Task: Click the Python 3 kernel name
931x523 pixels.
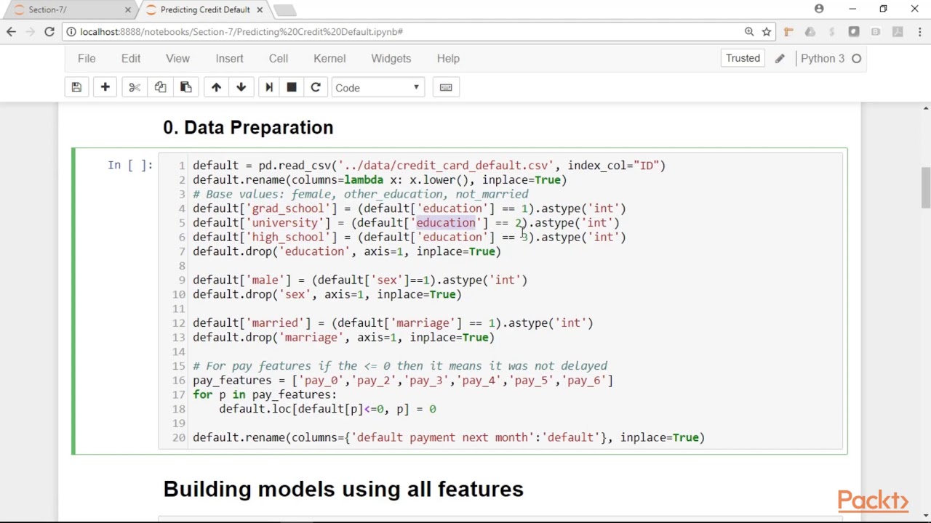Action: tap(823, 59)
